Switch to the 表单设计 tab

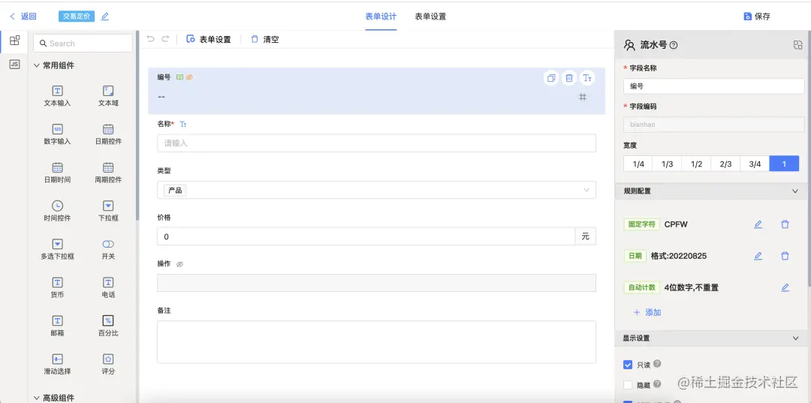381,16
